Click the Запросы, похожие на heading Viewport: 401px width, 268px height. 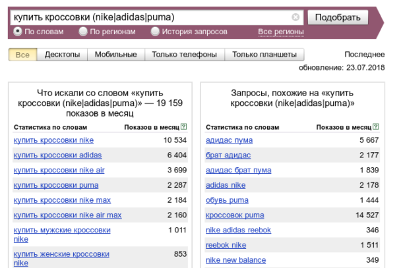point(292,98)
